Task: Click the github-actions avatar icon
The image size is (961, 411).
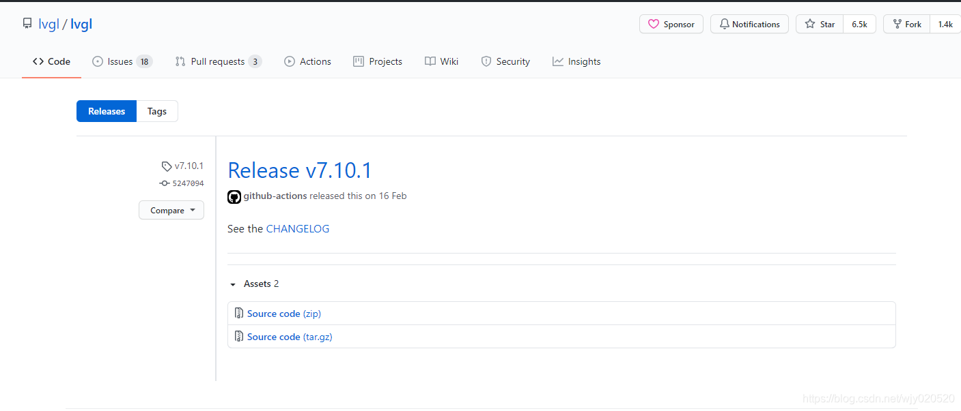Action: [234, 196]
